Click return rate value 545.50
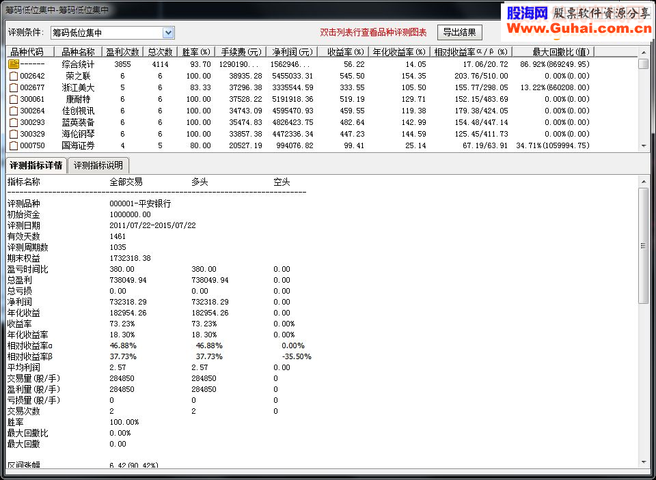 [x=353, y=76]
